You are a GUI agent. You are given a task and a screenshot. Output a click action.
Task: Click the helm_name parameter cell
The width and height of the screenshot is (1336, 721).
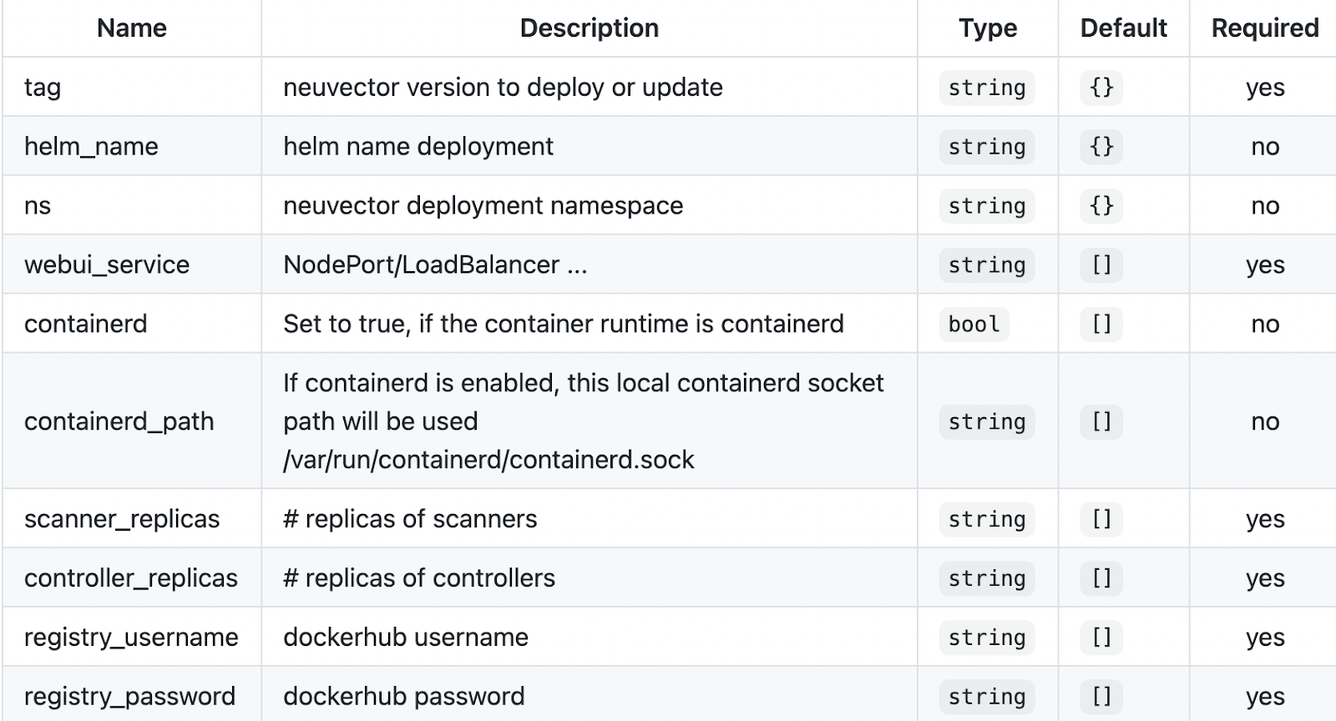91,147
